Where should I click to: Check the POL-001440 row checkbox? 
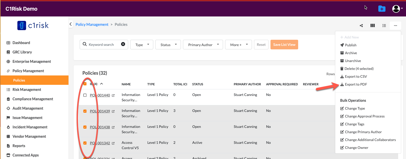pyautogui.click(x=85, y=95)
